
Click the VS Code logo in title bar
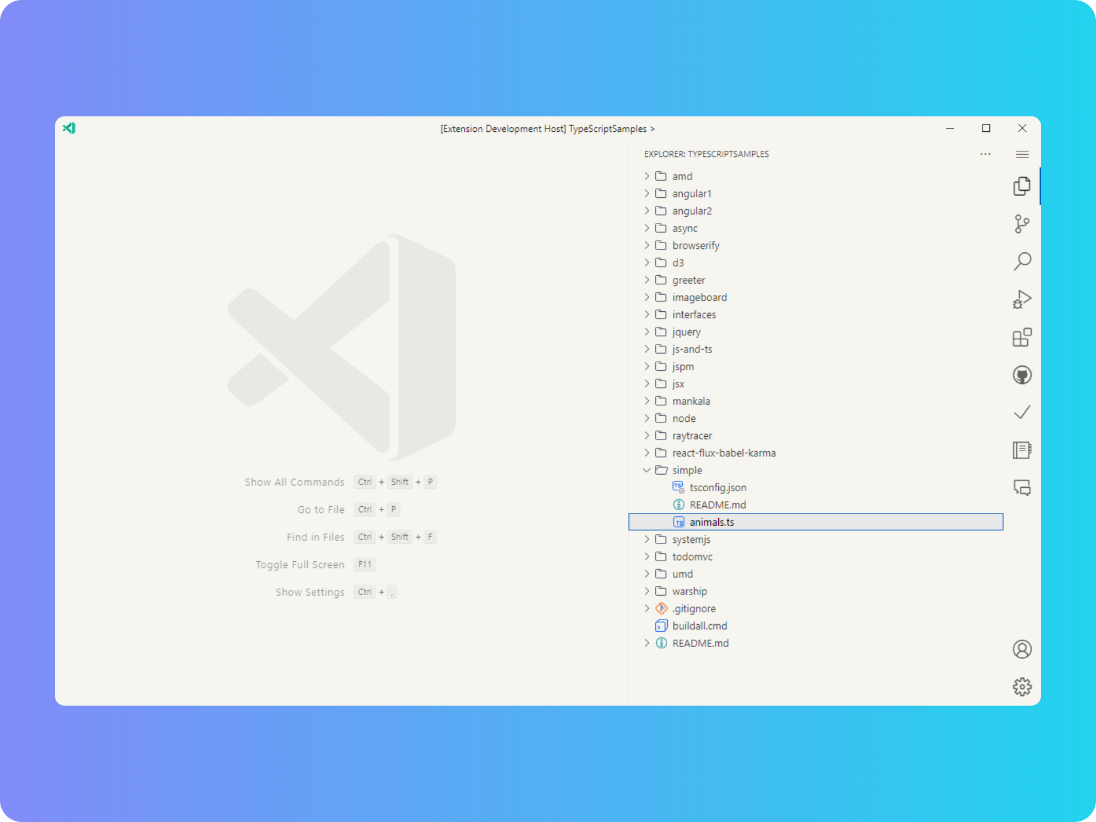tap(69, 128)
